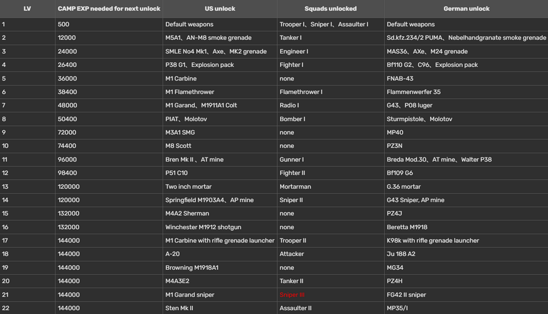Select the G43 Sniper, AP mine cell
548x314 pixels.
coord(466,200)
